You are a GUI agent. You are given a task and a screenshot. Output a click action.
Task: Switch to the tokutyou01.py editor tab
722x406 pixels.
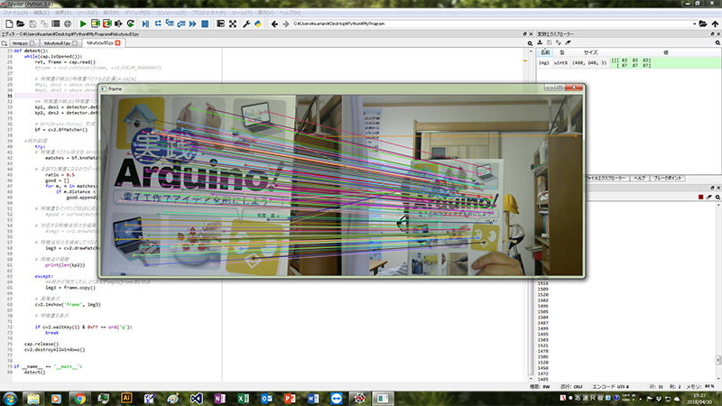60,42
